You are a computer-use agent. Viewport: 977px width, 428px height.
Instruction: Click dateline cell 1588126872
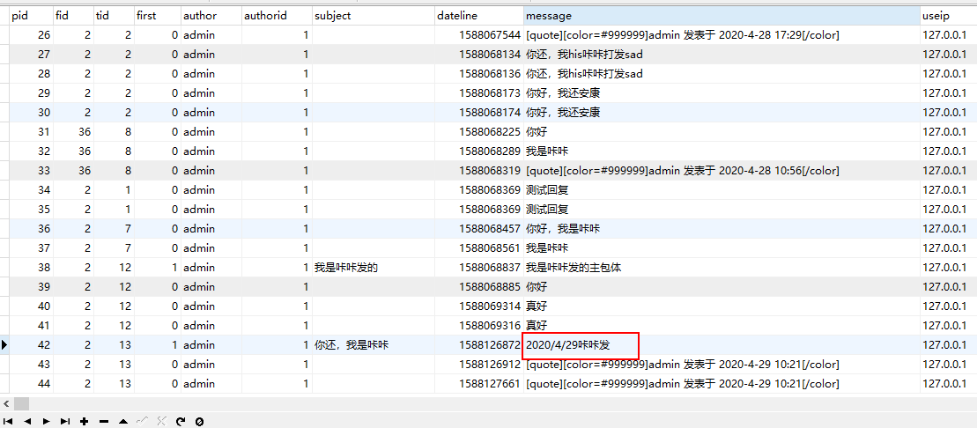point(479,344)
